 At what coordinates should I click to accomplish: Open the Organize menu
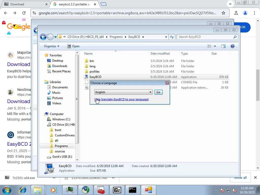51,46
